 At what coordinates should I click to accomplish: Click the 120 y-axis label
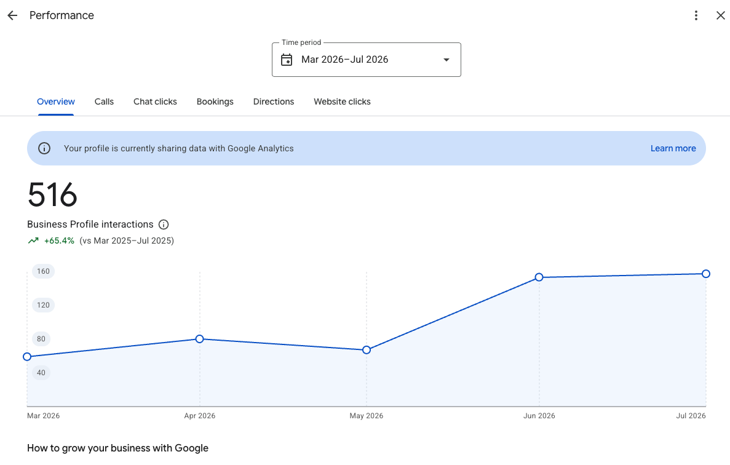click(x=43, y=305)
